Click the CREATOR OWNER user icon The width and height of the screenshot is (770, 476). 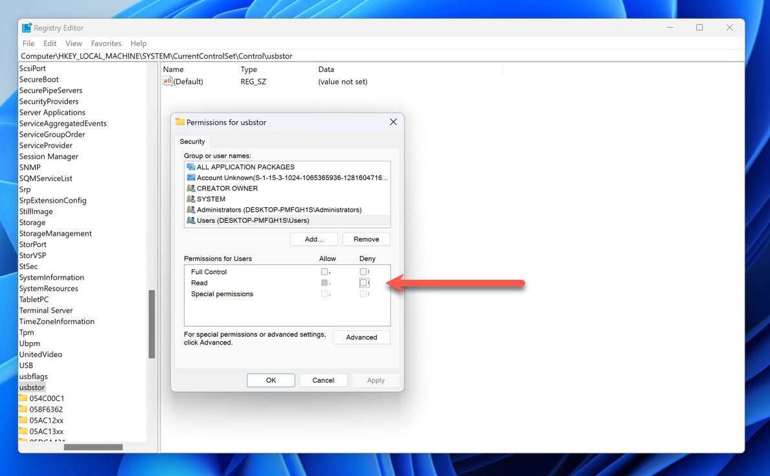pos(191,188)
